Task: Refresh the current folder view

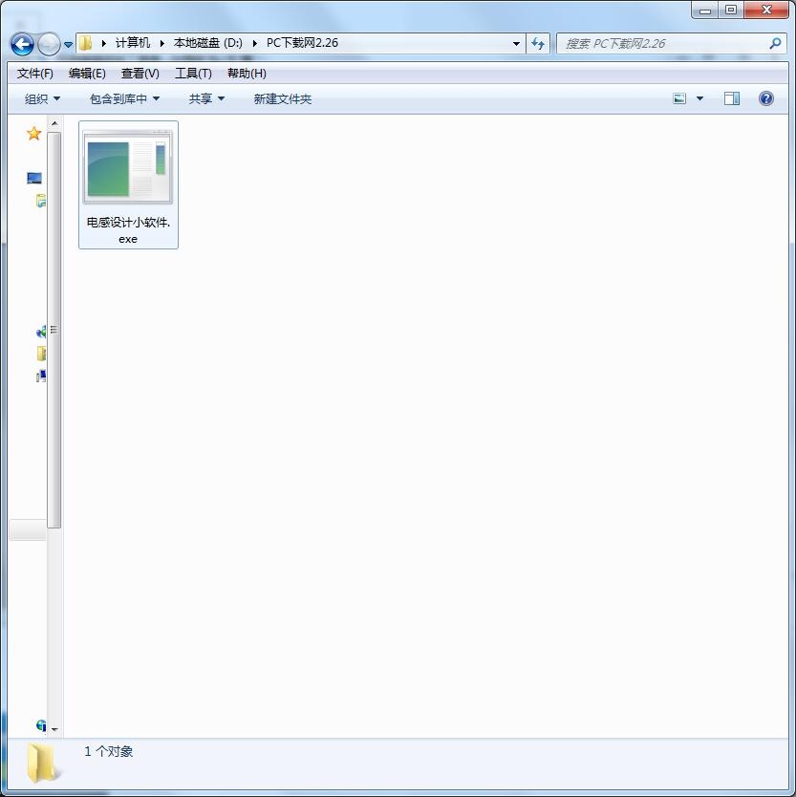Action: pyautogui.click(x=538, y=44)
